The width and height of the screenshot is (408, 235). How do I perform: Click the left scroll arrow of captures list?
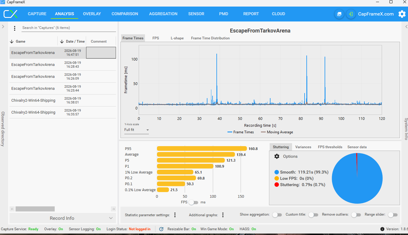[x=12, y=209]
